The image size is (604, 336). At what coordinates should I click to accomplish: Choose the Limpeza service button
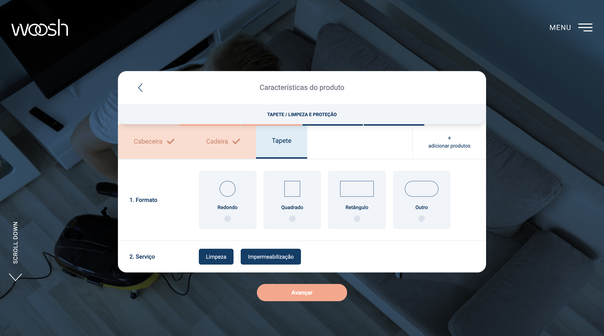(216, 257)
